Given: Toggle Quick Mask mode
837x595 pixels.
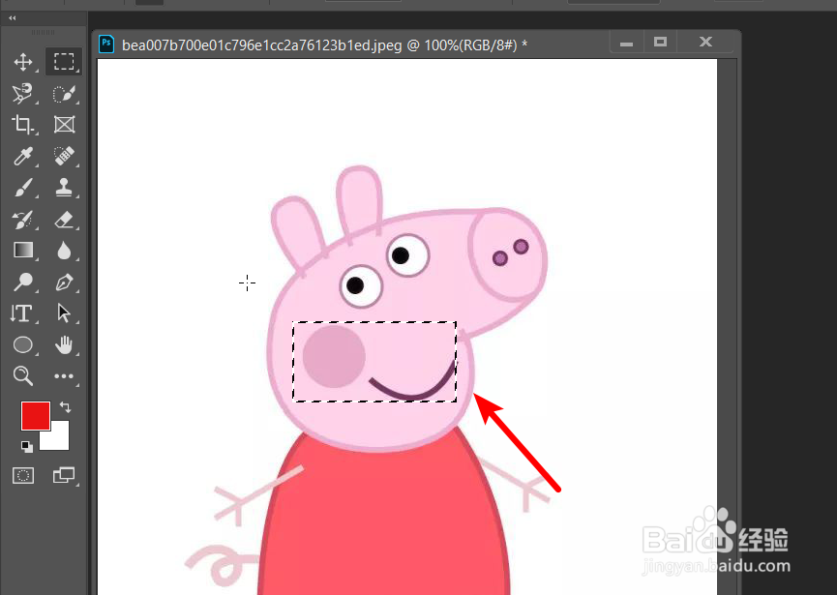Looking at the screenshot, I should [23, 475].
